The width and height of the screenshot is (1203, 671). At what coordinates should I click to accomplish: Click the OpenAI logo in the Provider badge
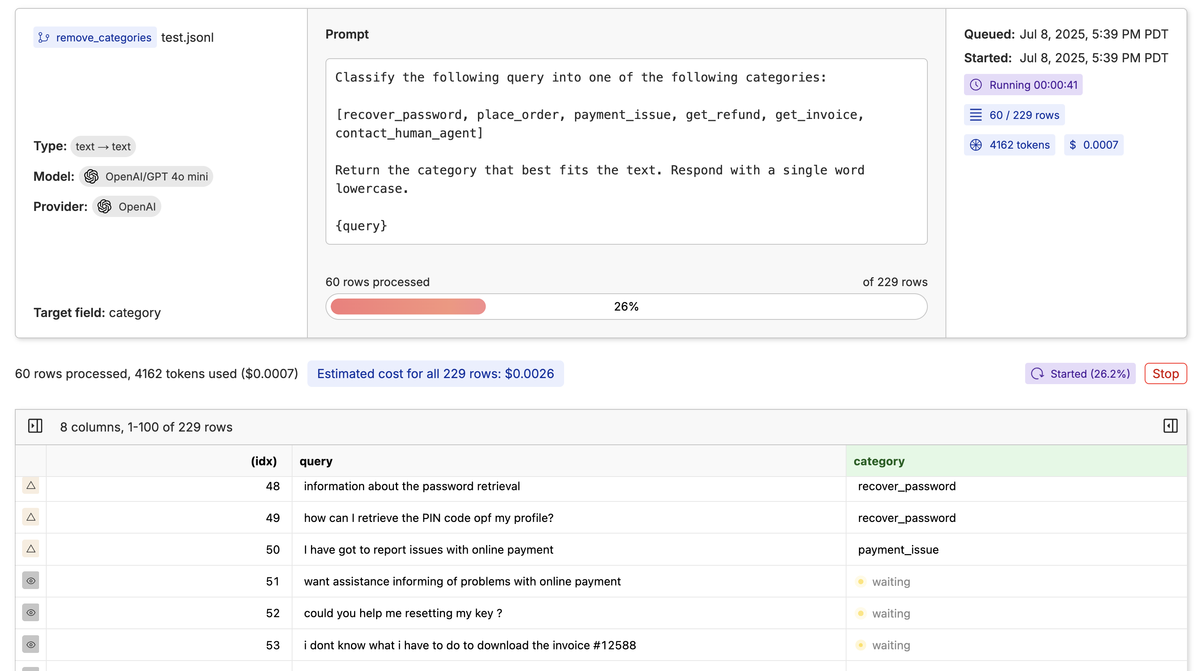pyautogui.click(x=105, y=207)
